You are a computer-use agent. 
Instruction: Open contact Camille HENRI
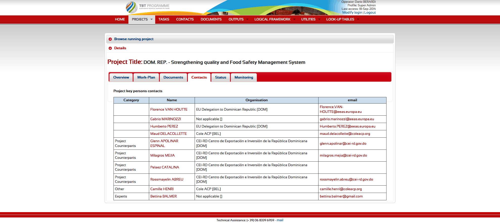click(x=162, y=189)
